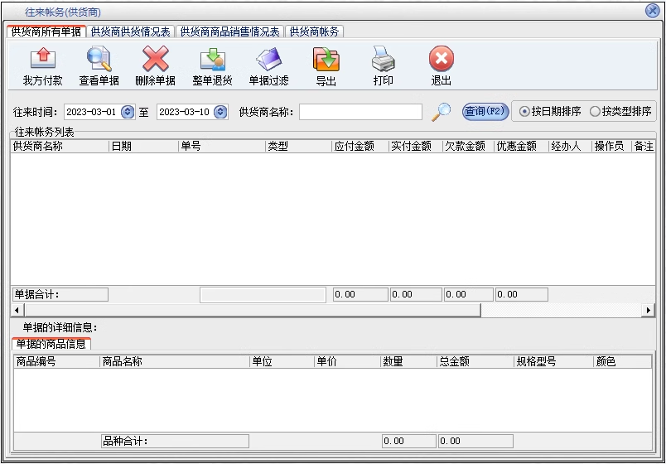Click the 打印 printer icon
This screenshot has width=666, height=464.
[x=384, y=59]
